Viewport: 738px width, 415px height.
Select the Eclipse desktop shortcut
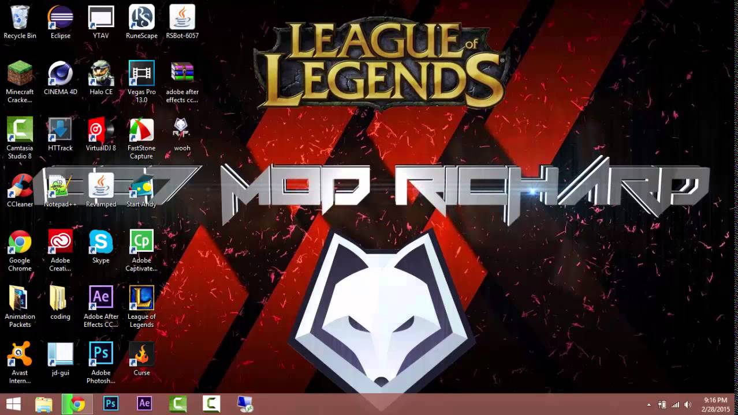tap(60, 22)
